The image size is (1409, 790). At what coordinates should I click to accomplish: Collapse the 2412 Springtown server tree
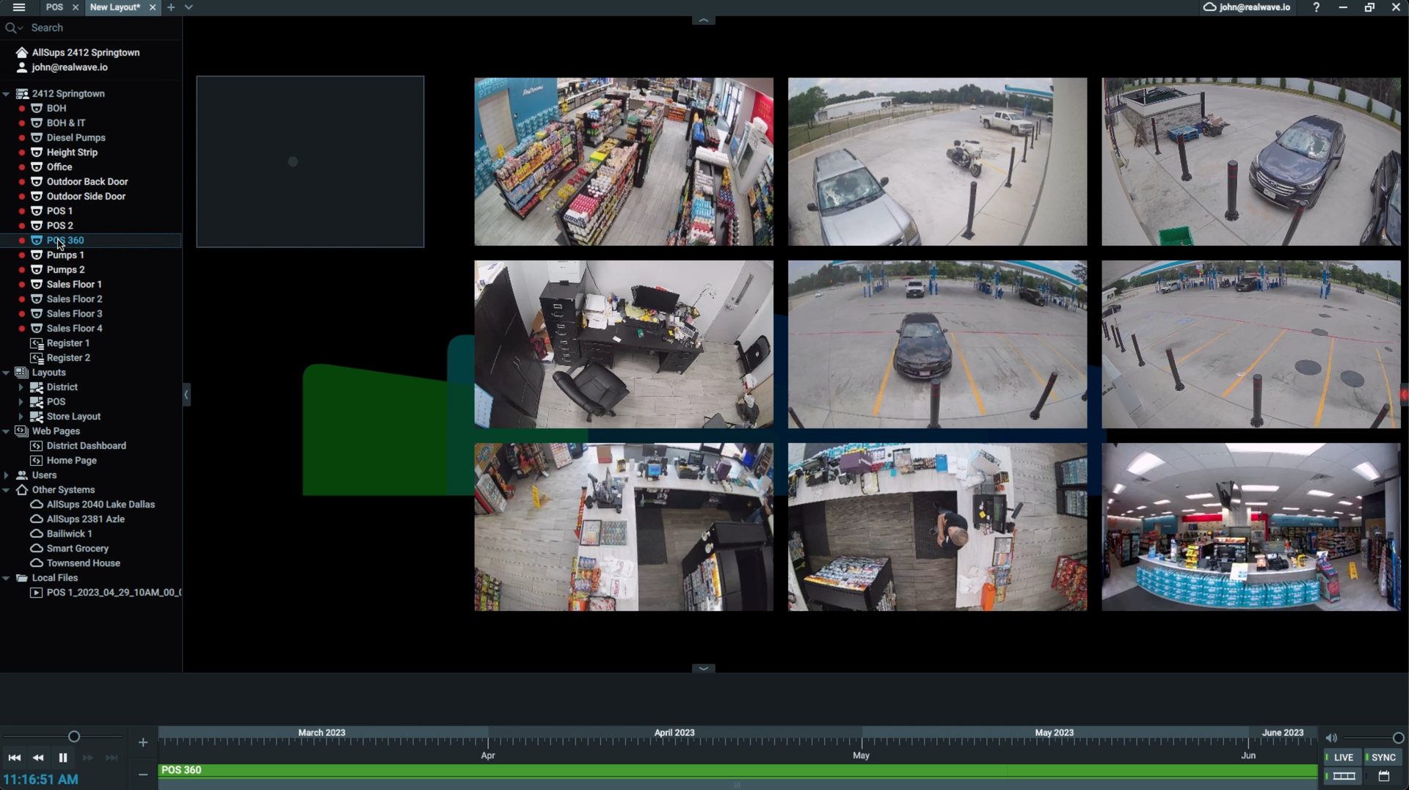6,94
